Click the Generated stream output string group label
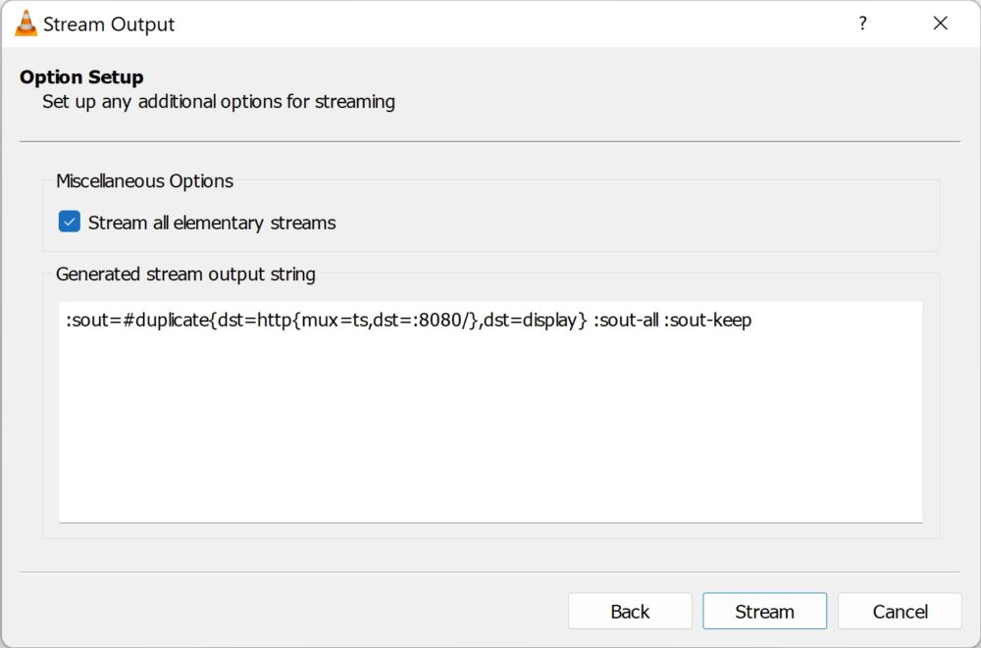 pyautogui.click(x=186, y=274)
